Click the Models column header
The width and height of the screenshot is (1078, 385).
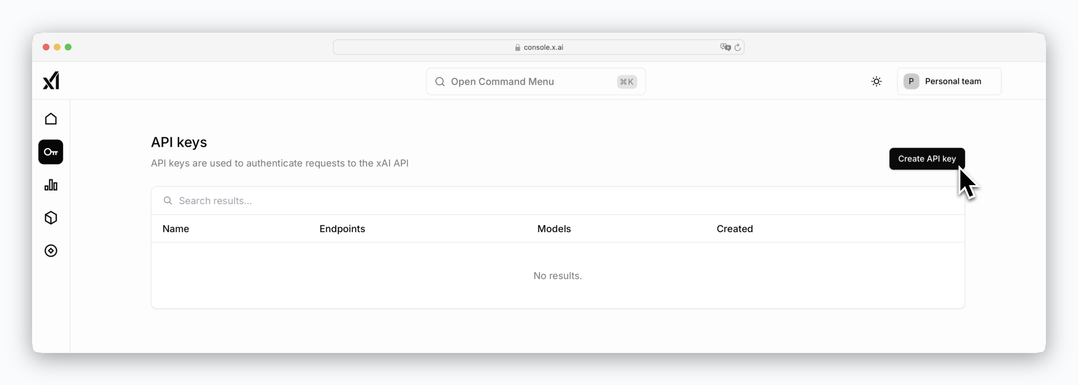pyautogui.click(x=554, y=229)
